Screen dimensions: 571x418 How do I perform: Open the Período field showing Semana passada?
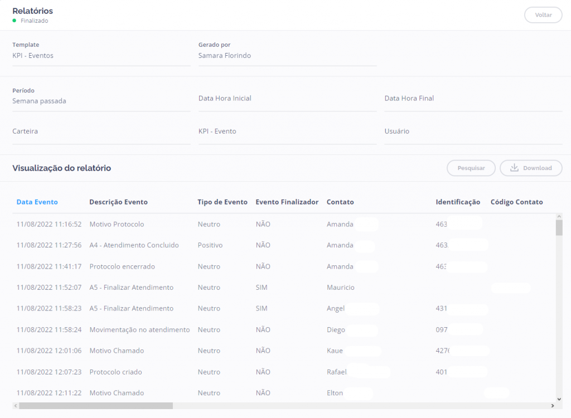click(101, 101)
